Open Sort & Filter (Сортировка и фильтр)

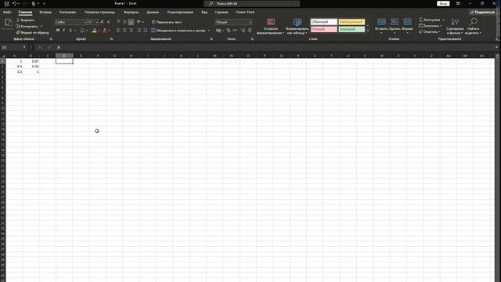coord(455,26)
